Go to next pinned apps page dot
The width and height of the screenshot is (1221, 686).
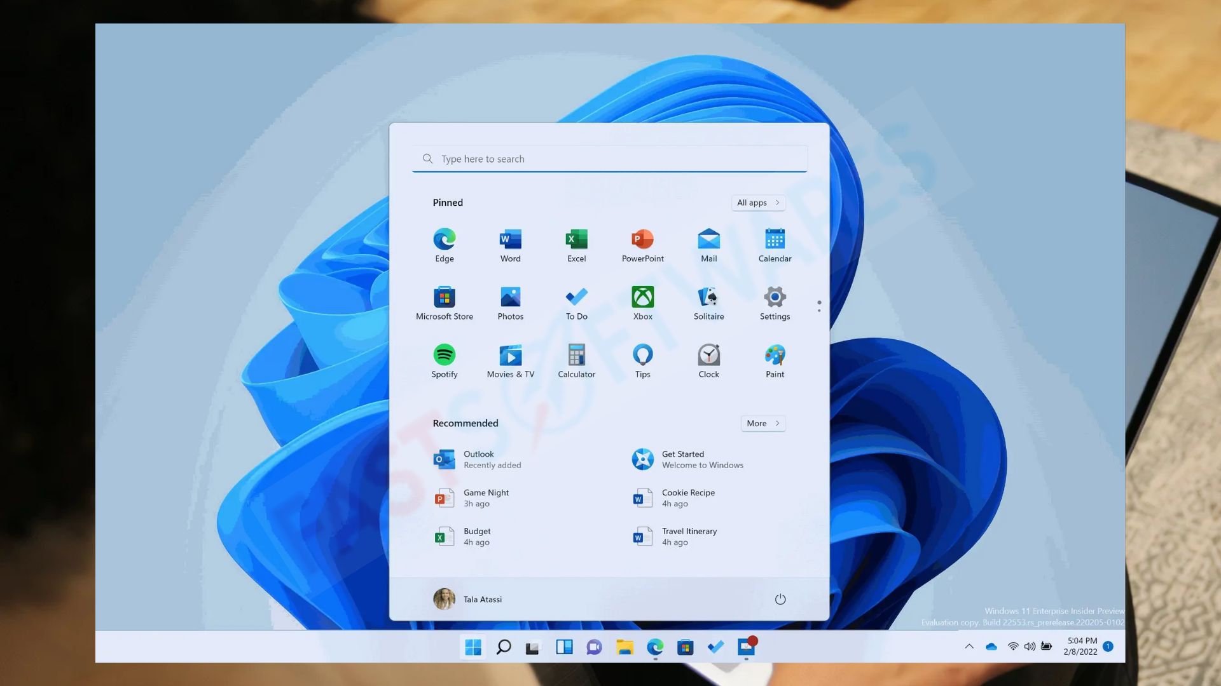819,310
